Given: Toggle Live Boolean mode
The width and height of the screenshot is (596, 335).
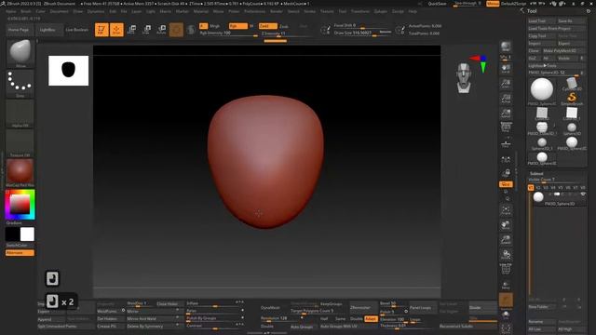Looking at the screenshot, I should pos(77,30).
